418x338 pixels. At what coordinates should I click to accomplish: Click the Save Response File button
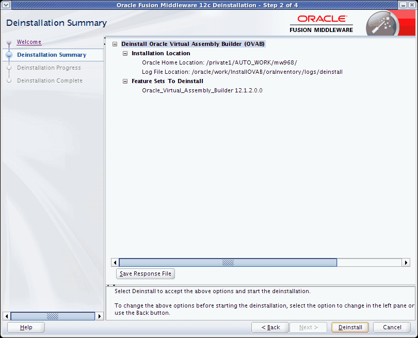[x=146, y=274]
